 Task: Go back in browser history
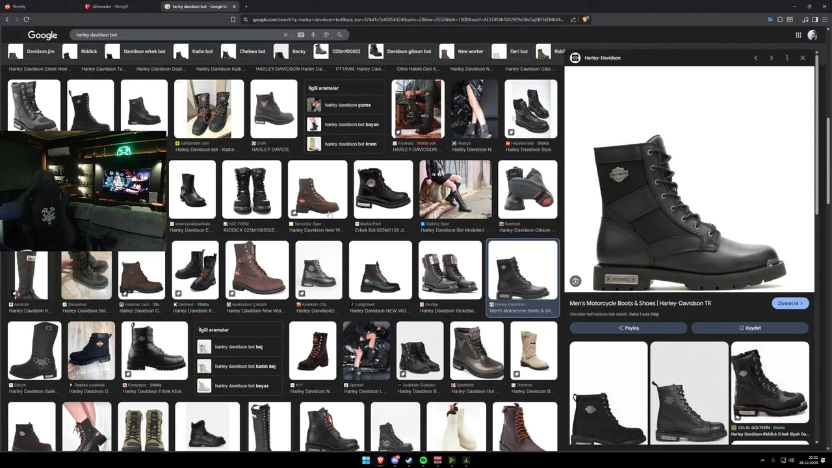[x=7, y=19]
